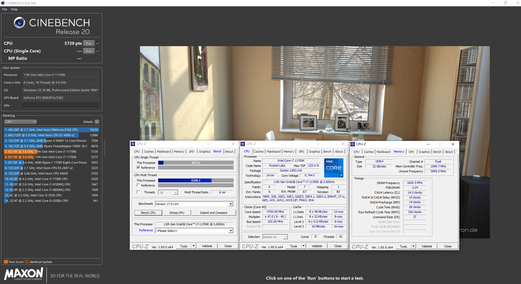Select the highlighted i7-11700K 5729 ranking row

pos(51,152)
